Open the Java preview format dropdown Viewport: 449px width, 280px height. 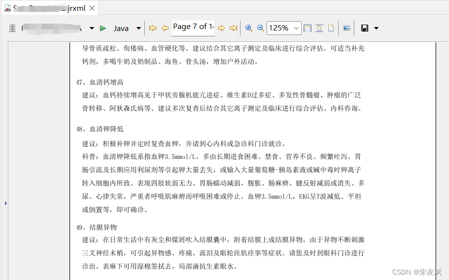pos(138,28)
